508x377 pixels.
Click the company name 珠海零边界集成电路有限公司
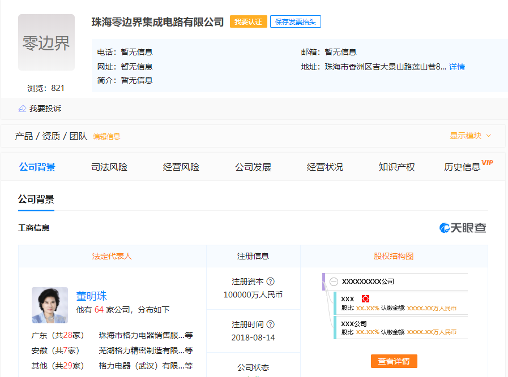158,22
